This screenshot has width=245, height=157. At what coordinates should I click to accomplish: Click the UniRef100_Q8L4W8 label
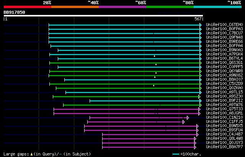click(x=224, y=139)
